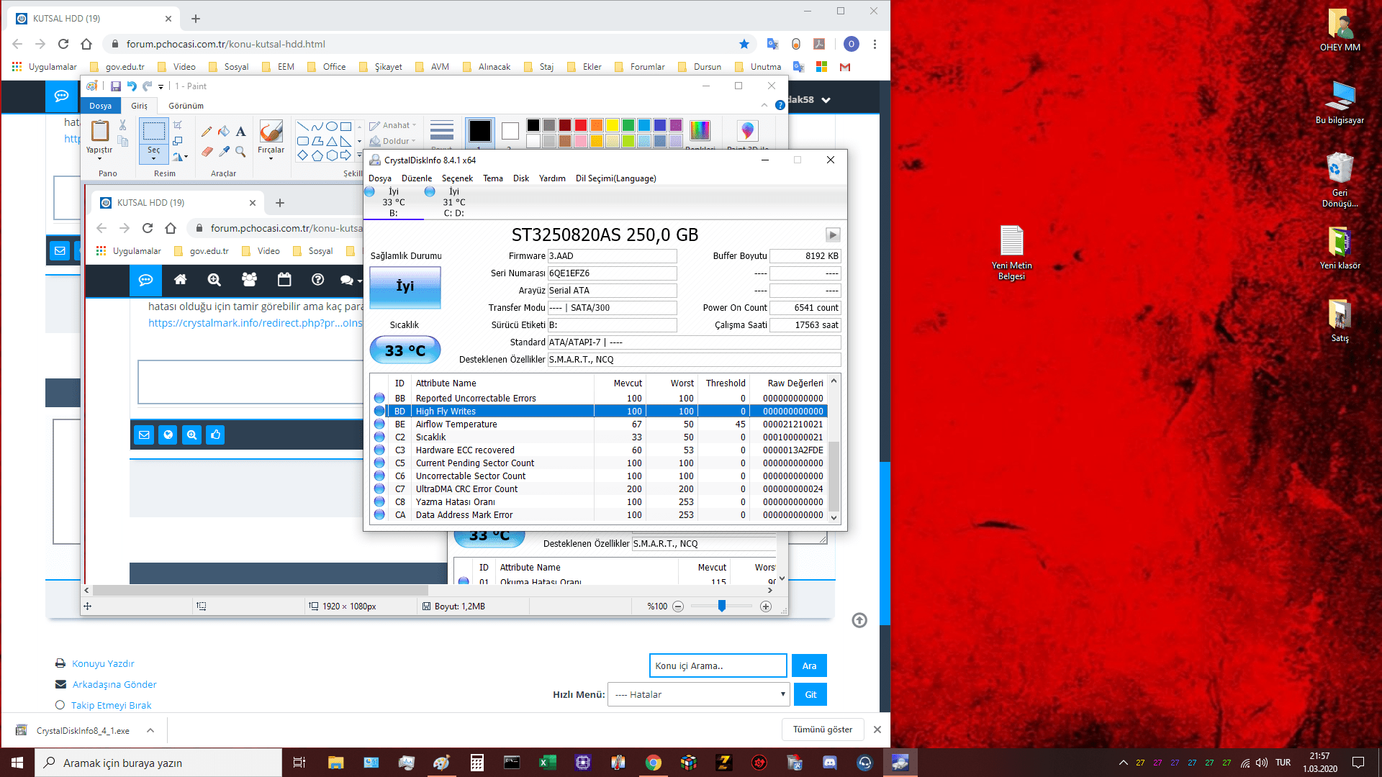Select the Magnifier tool in Paint

(x=240, y=152)
